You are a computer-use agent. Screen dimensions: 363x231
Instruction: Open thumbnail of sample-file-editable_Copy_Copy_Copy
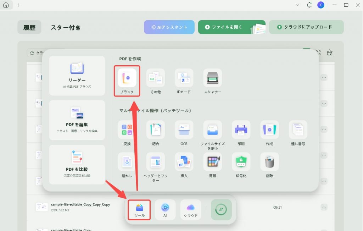click(42, 207)
